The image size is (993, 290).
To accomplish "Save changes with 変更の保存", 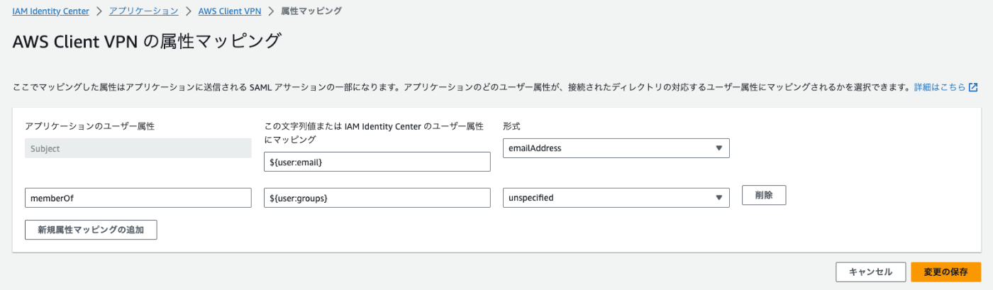I will (x=946, y=272).
